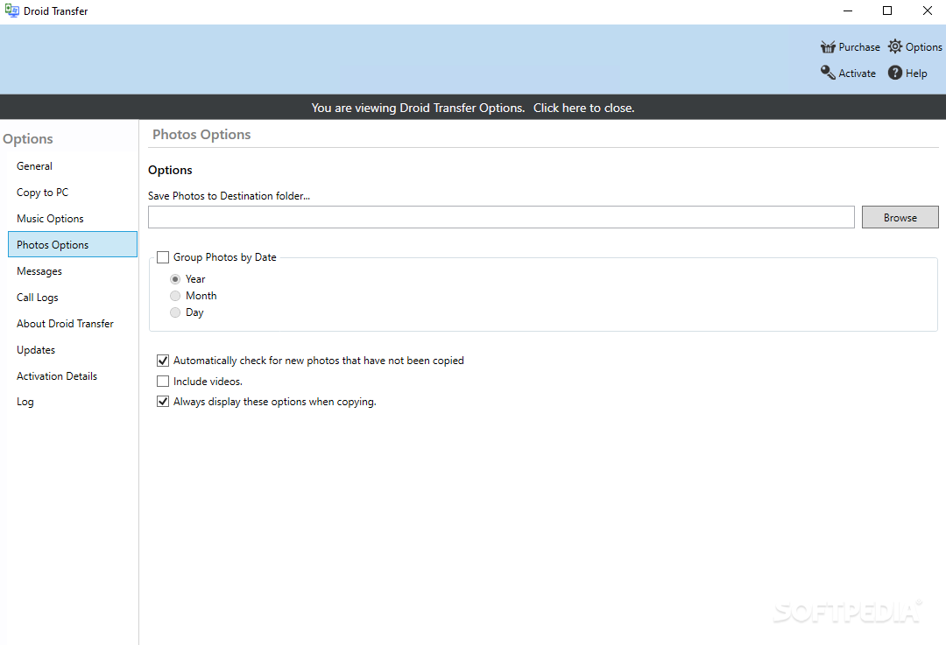946x645 pixels.
Task: Minimize the Droid Transfer window
Action: click(x=848, y=11)
